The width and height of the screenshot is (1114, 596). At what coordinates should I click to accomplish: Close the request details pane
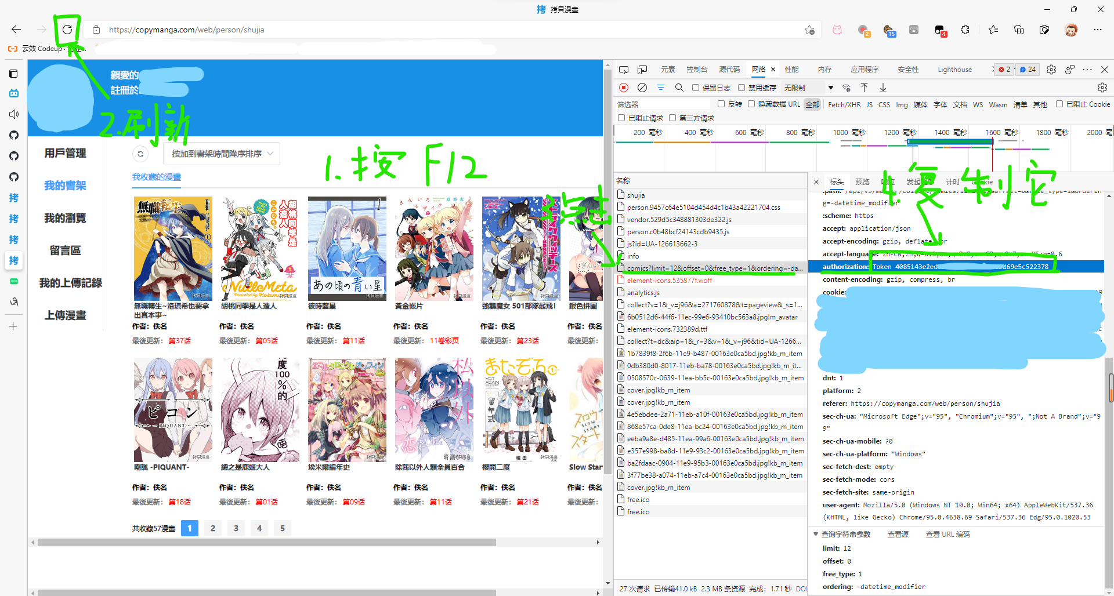pos(816,181)
